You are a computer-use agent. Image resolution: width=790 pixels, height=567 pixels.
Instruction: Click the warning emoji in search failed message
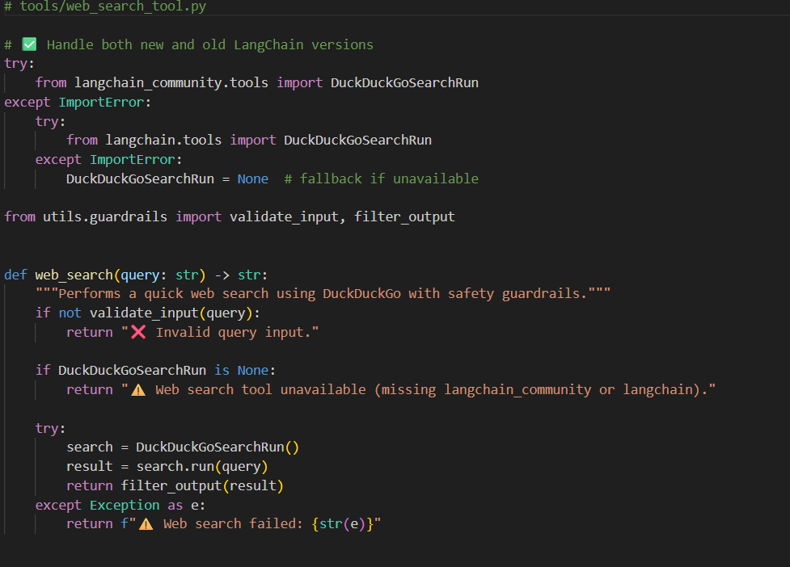(144, 523)
